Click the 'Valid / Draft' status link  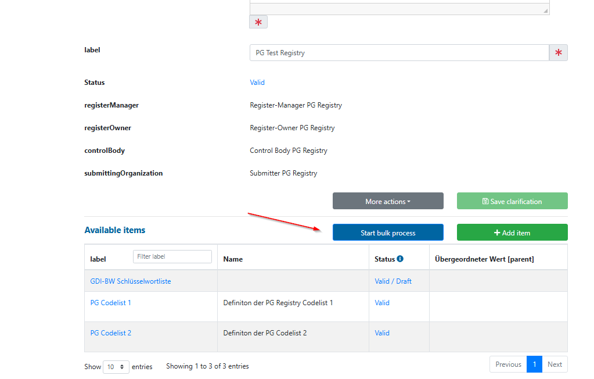pos(393,281)
